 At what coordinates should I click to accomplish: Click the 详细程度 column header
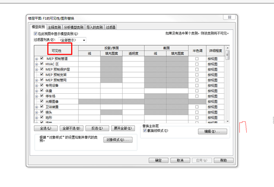[215, 51]
